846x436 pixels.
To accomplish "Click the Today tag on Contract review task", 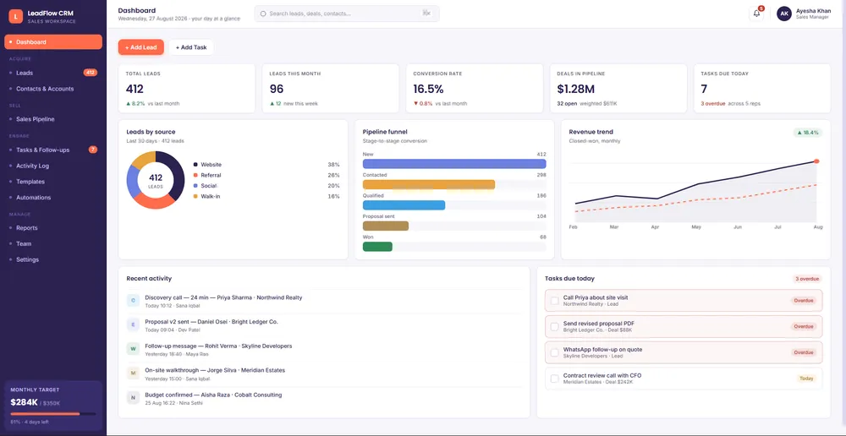I will click(806, 379).
